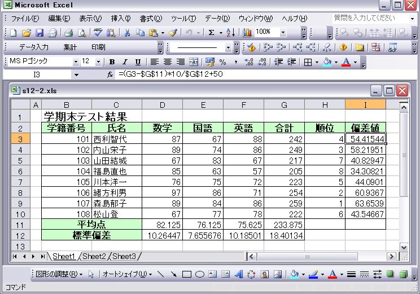
Task: Click the help question input box
Action: [371, 18]
